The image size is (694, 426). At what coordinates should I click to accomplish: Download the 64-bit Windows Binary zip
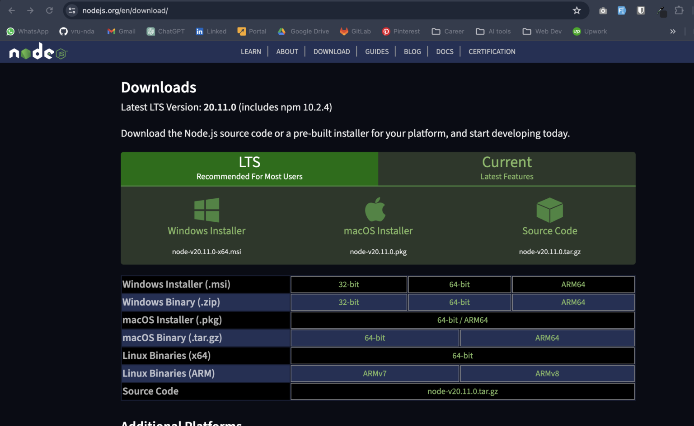click(459, 302)
